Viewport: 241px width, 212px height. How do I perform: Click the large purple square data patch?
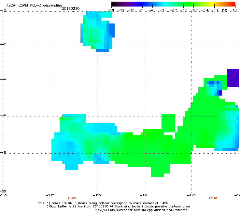tap(233, 78)
